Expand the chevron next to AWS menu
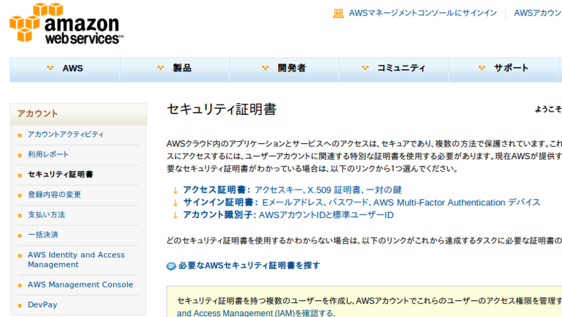Viewport: 562px width, 317px height. [x=50, y=67]
